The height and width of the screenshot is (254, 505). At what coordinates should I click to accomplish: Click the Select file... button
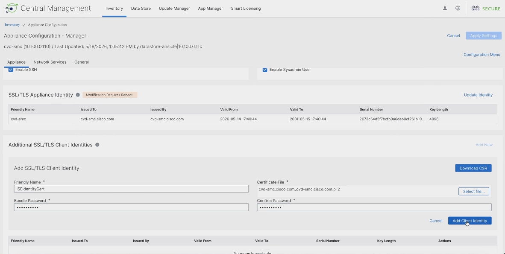point(473,192)
